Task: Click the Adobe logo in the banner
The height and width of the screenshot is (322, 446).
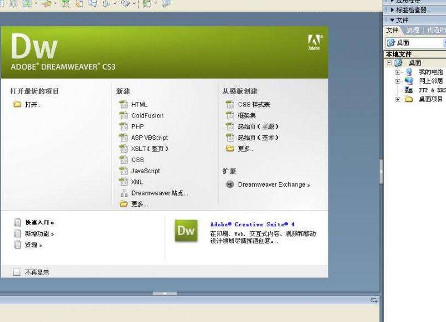Action: coord(315,42)
